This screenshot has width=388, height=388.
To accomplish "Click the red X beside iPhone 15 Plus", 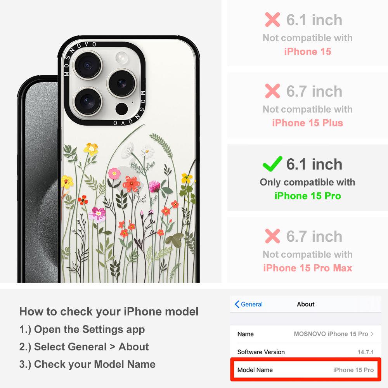I will pos(272,91).
